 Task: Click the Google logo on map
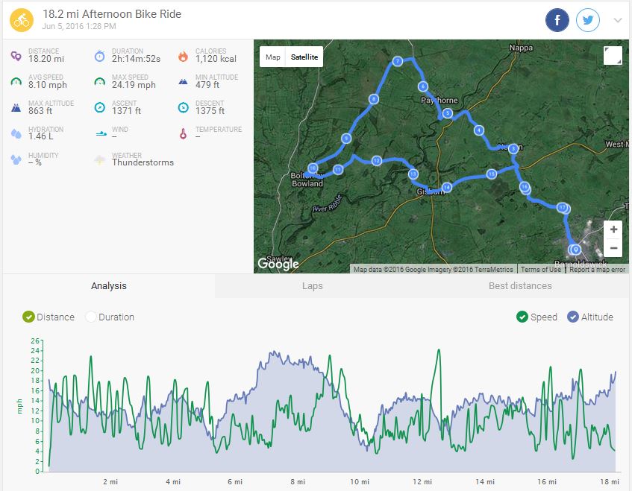click(x=278, y=264)
